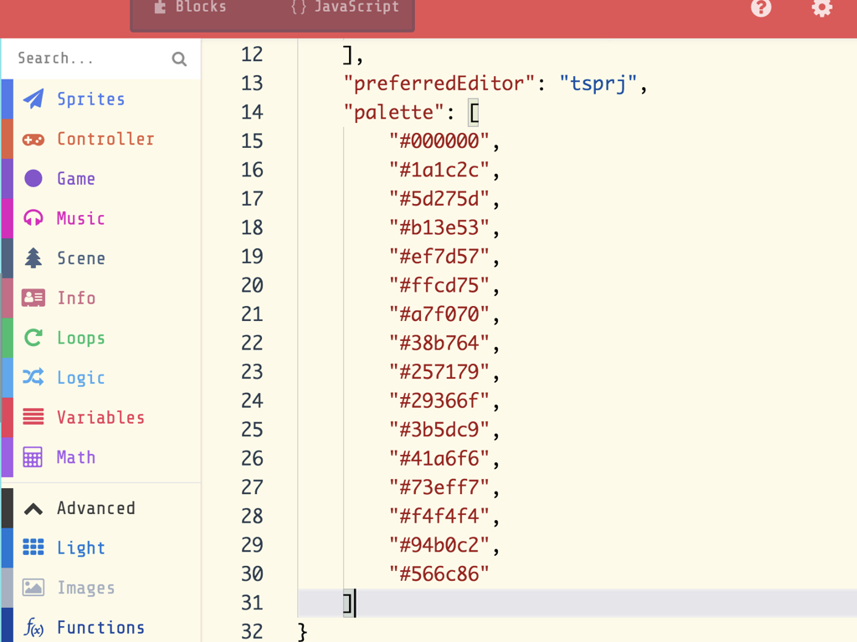Viewport: 857px width, 642px height.
Task: Click the "#f4f4f4" color string
Action: click(439, 517)
